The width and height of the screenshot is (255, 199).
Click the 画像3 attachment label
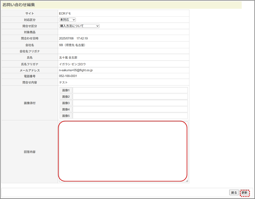click(66, 103)
